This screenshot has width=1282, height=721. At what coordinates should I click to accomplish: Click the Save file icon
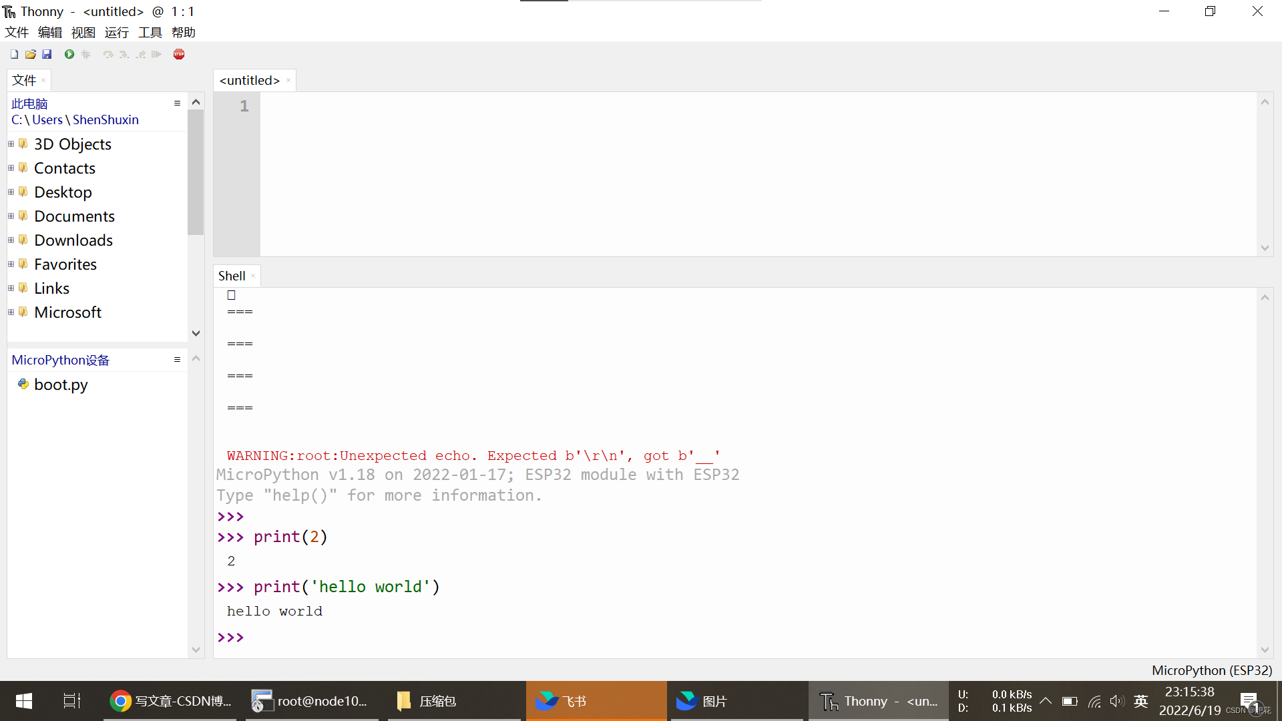click(46, 55)
